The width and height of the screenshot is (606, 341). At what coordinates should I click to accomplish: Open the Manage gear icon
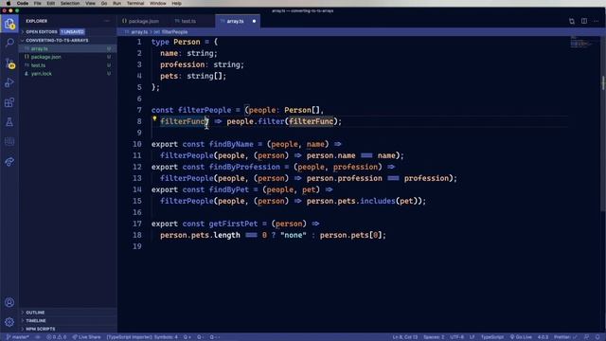tap(9, 322)
